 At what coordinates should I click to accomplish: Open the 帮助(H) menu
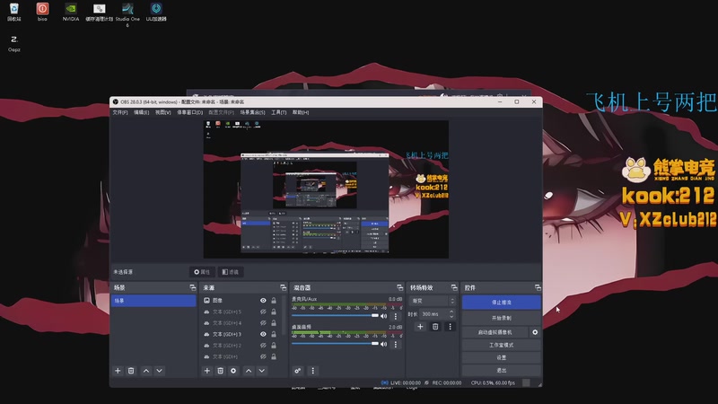[301, 112]
